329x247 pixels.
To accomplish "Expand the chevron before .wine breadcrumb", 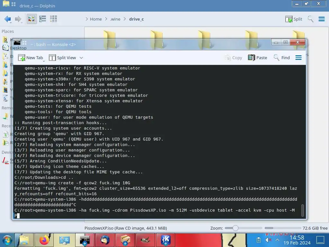I will (x=106, y=19).
